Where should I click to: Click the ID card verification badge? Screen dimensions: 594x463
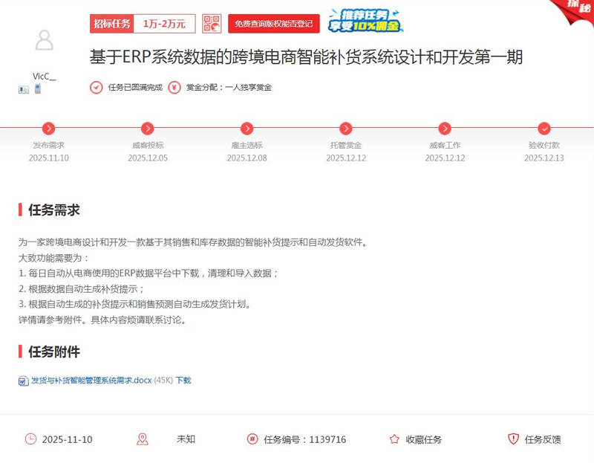[24, 89]
